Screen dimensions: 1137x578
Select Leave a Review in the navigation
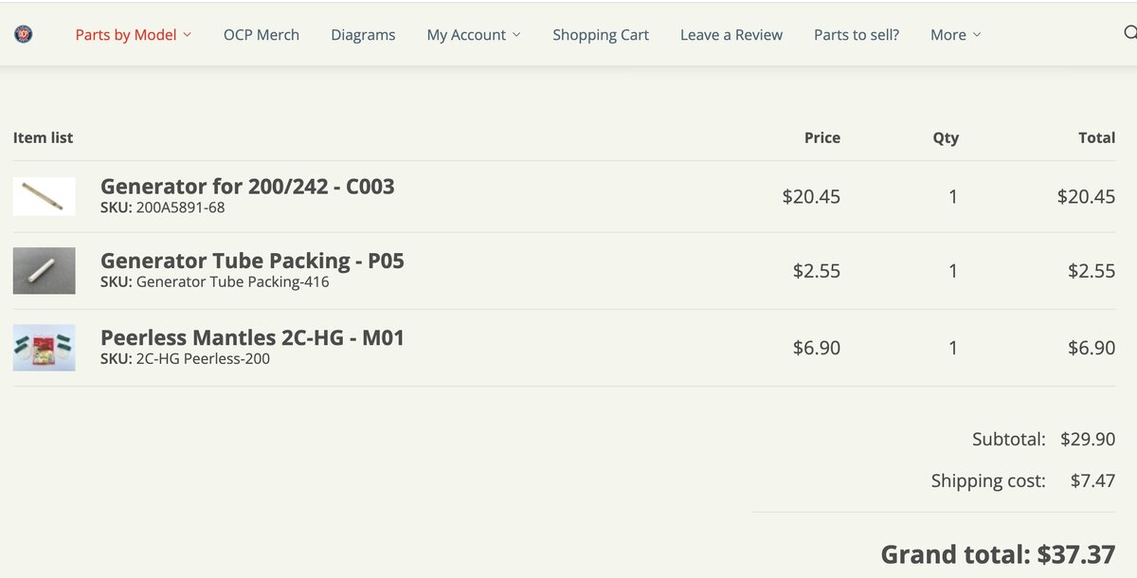point(731,34)
